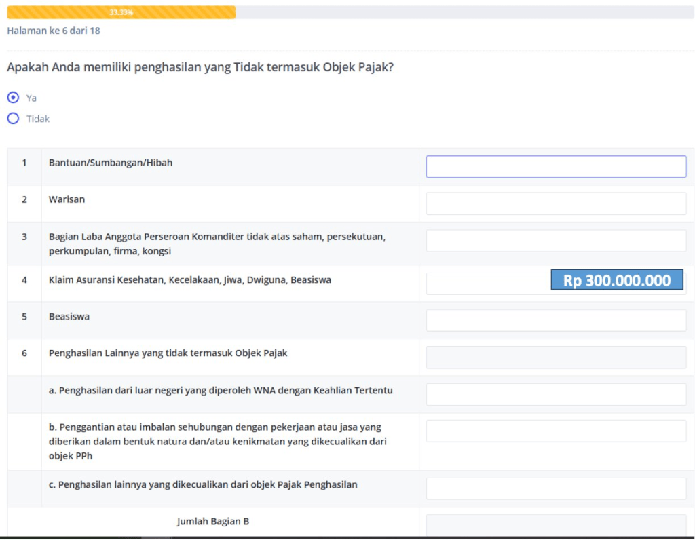Click the "Halaman ke 6 dari 18" text

(x=54, y=31)
